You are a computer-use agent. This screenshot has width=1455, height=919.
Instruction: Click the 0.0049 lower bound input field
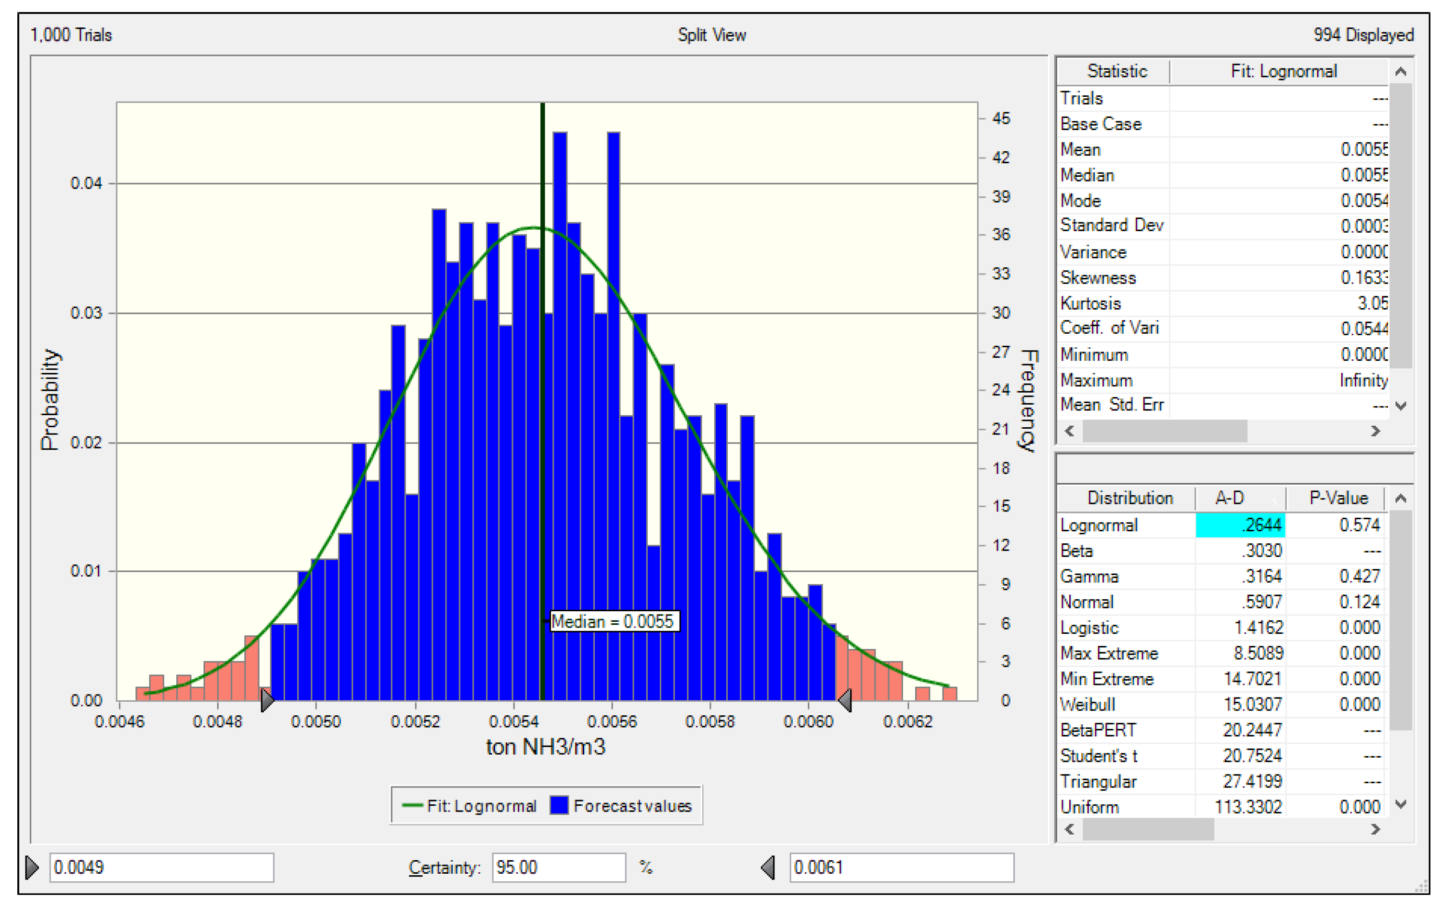[x=161, y=867]
